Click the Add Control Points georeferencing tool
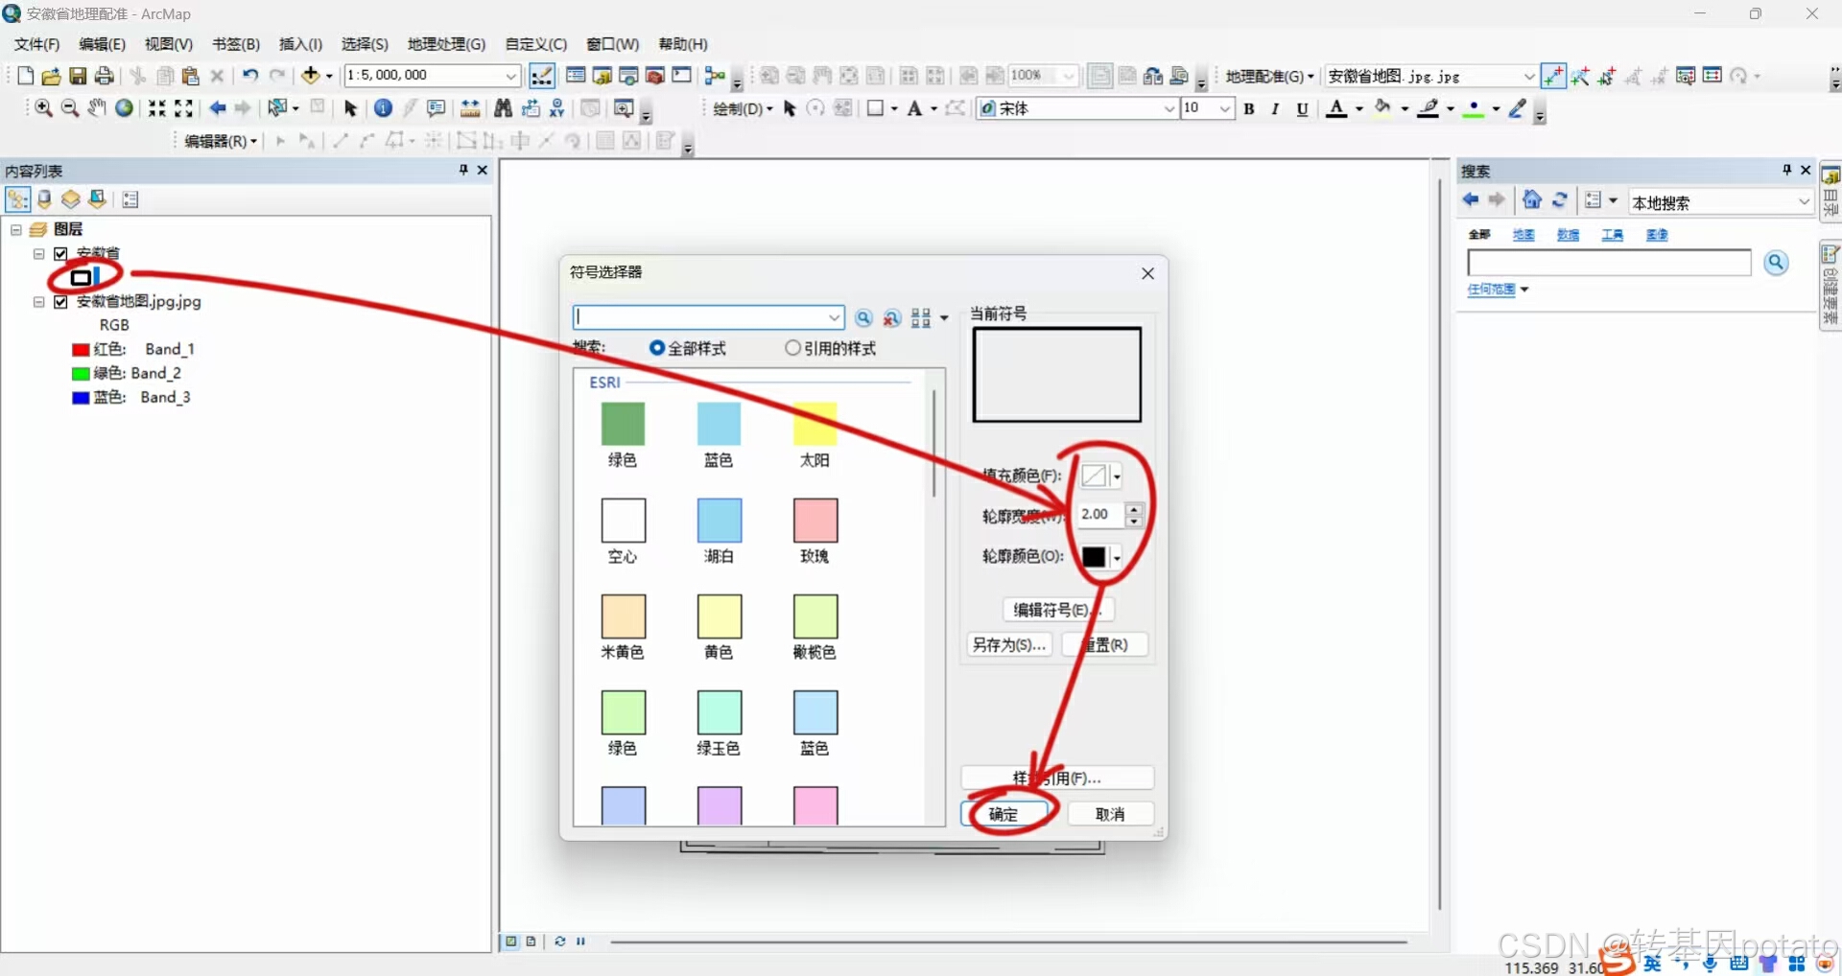 [x=1553, y=76]
